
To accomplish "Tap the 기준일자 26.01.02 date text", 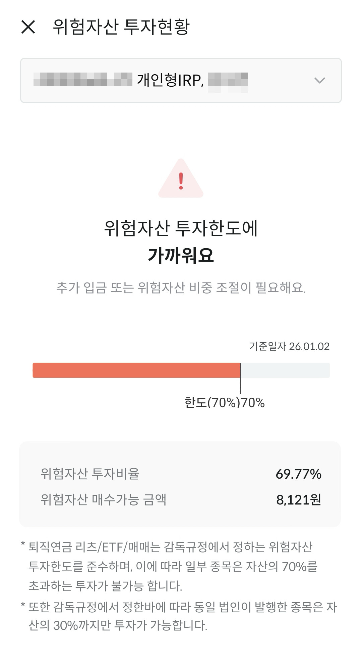I will 290,346.
